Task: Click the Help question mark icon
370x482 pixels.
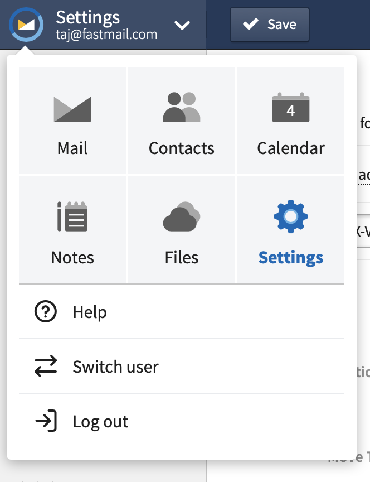Action: coord(46,311)
